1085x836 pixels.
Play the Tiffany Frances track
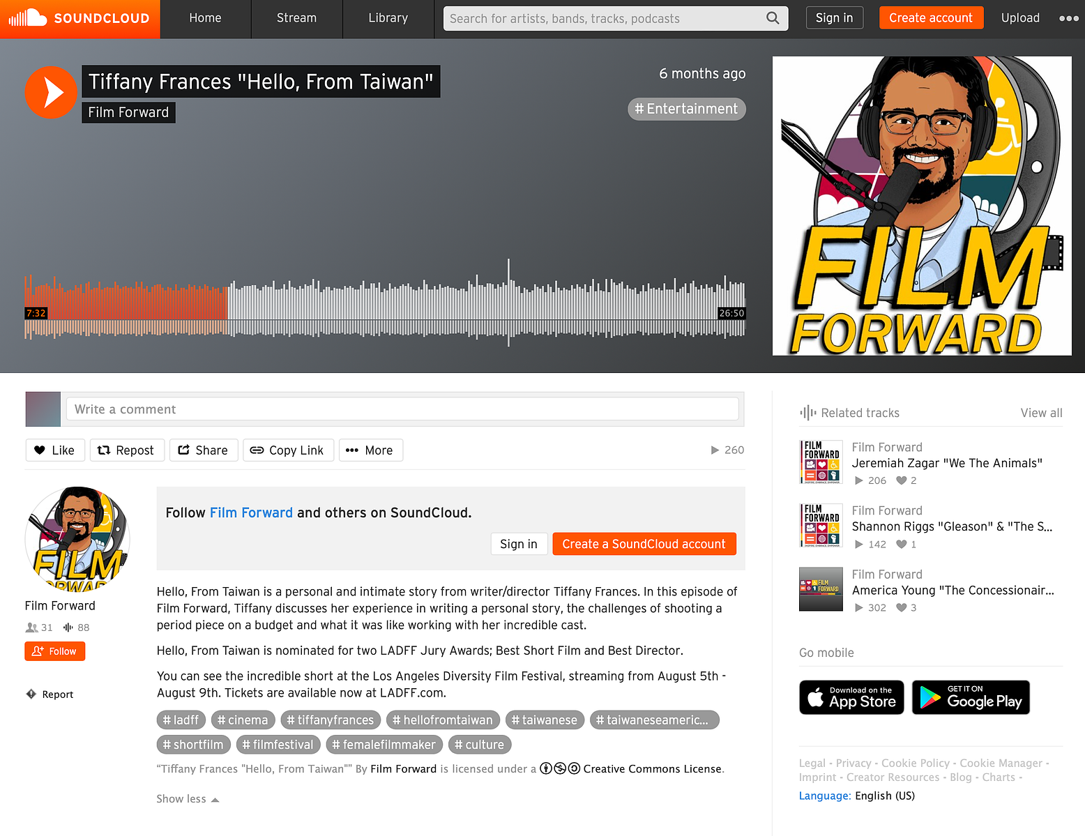(x=51, y=92)
